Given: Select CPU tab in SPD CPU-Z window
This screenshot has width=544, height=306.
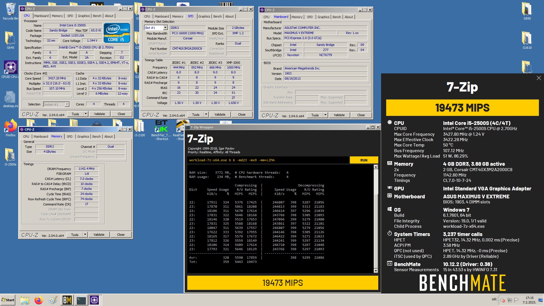Looking at the screenshot, I should point(147,16).
